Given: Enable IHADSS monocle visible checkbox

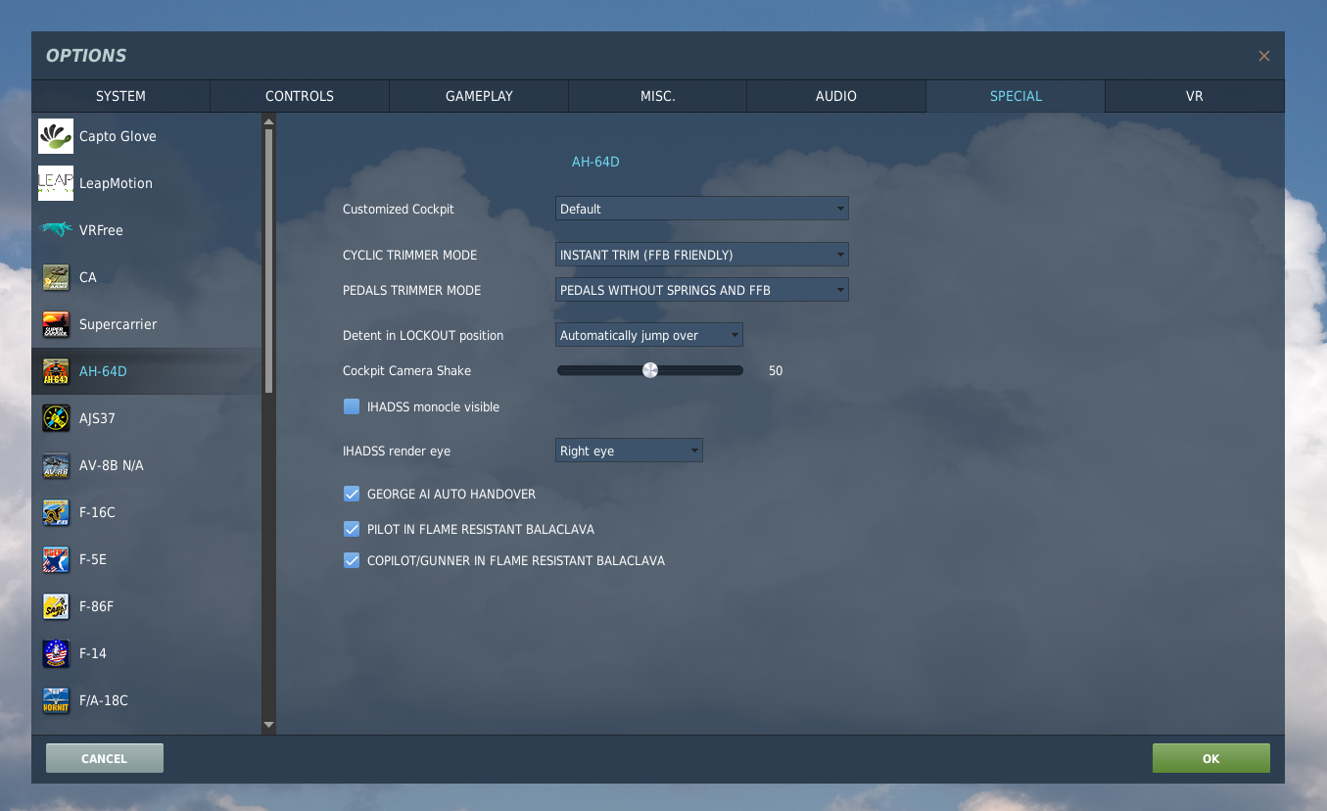Looking at the screenshot, I should [x=352, y=406].
